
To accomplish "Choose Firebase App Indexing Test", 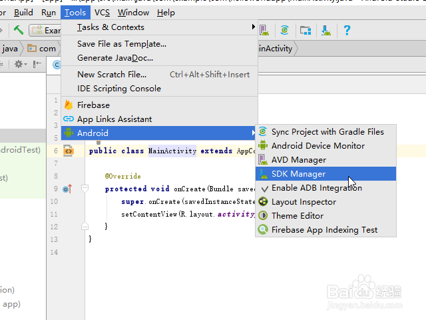I will (x=325, y=230).
